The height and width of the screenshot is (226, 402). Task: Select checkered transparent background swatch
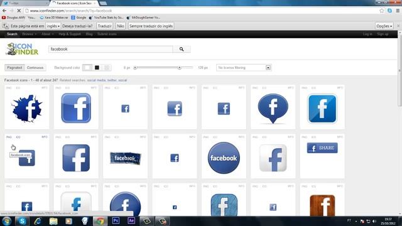[107, 68]
